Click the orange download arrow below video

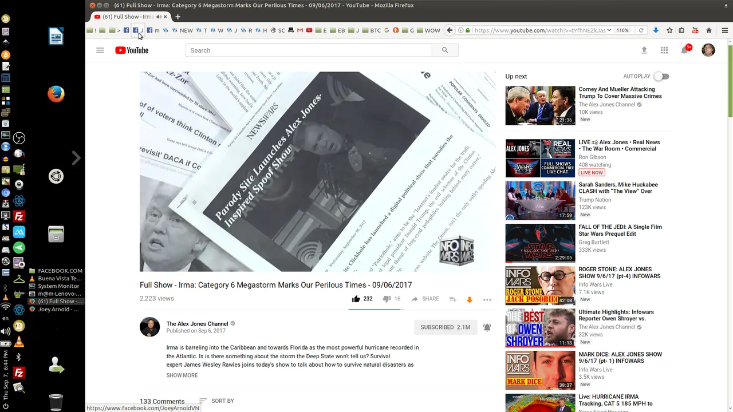[469, 299]
